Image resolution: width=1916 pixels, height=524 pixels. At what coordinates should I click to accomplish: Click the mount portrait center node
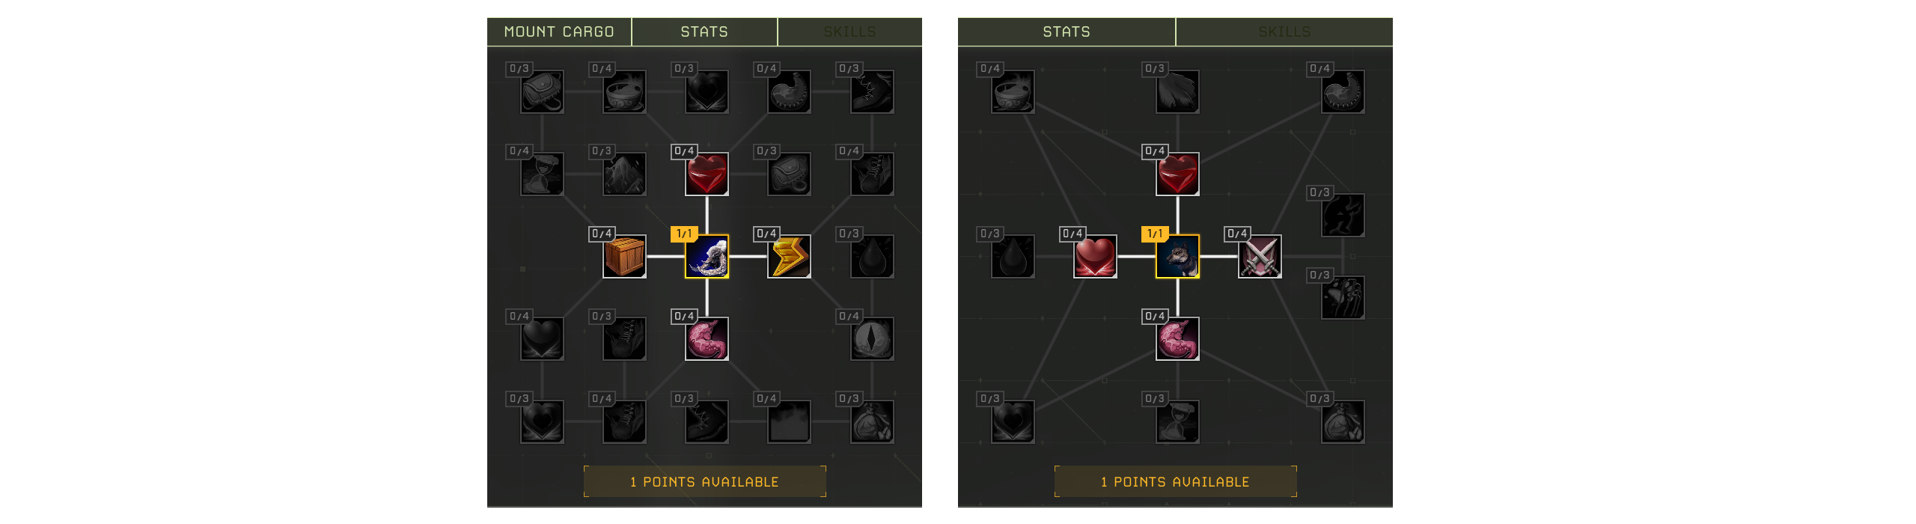(707, 257)
